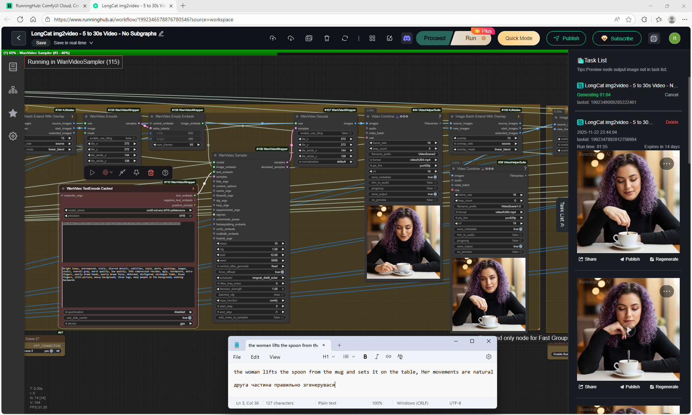Viewport: 692px width, 415px height.
Task: Toggle the batched_cfg option
Action: [x=282, y=295]
